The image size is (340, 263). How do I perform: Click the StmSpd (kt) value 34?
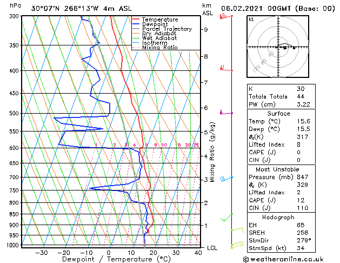point(301,248)
